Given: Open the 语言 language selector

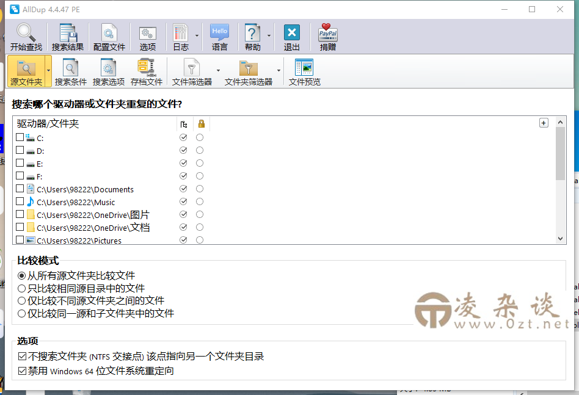Looking at the screenshot, I should 219,37.
